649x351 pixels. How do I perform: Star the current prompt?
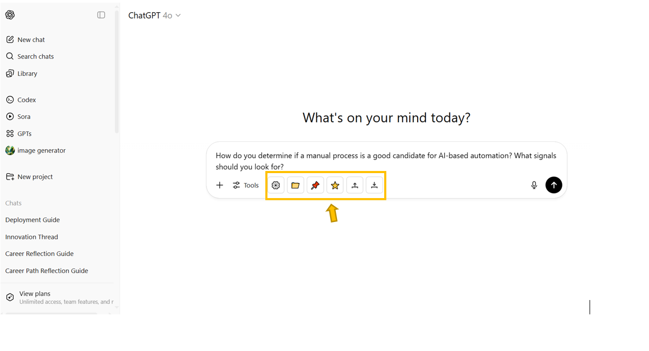point(335,185)
